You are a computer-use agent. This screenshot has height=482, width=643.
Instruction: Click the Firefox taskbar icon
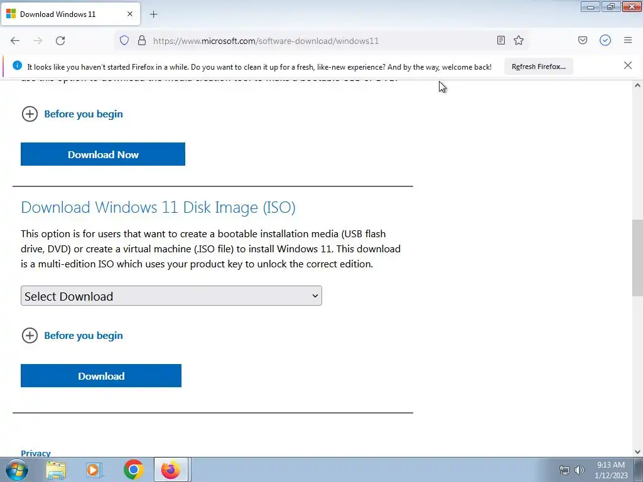pyautogui.click(x=171, y=469)
